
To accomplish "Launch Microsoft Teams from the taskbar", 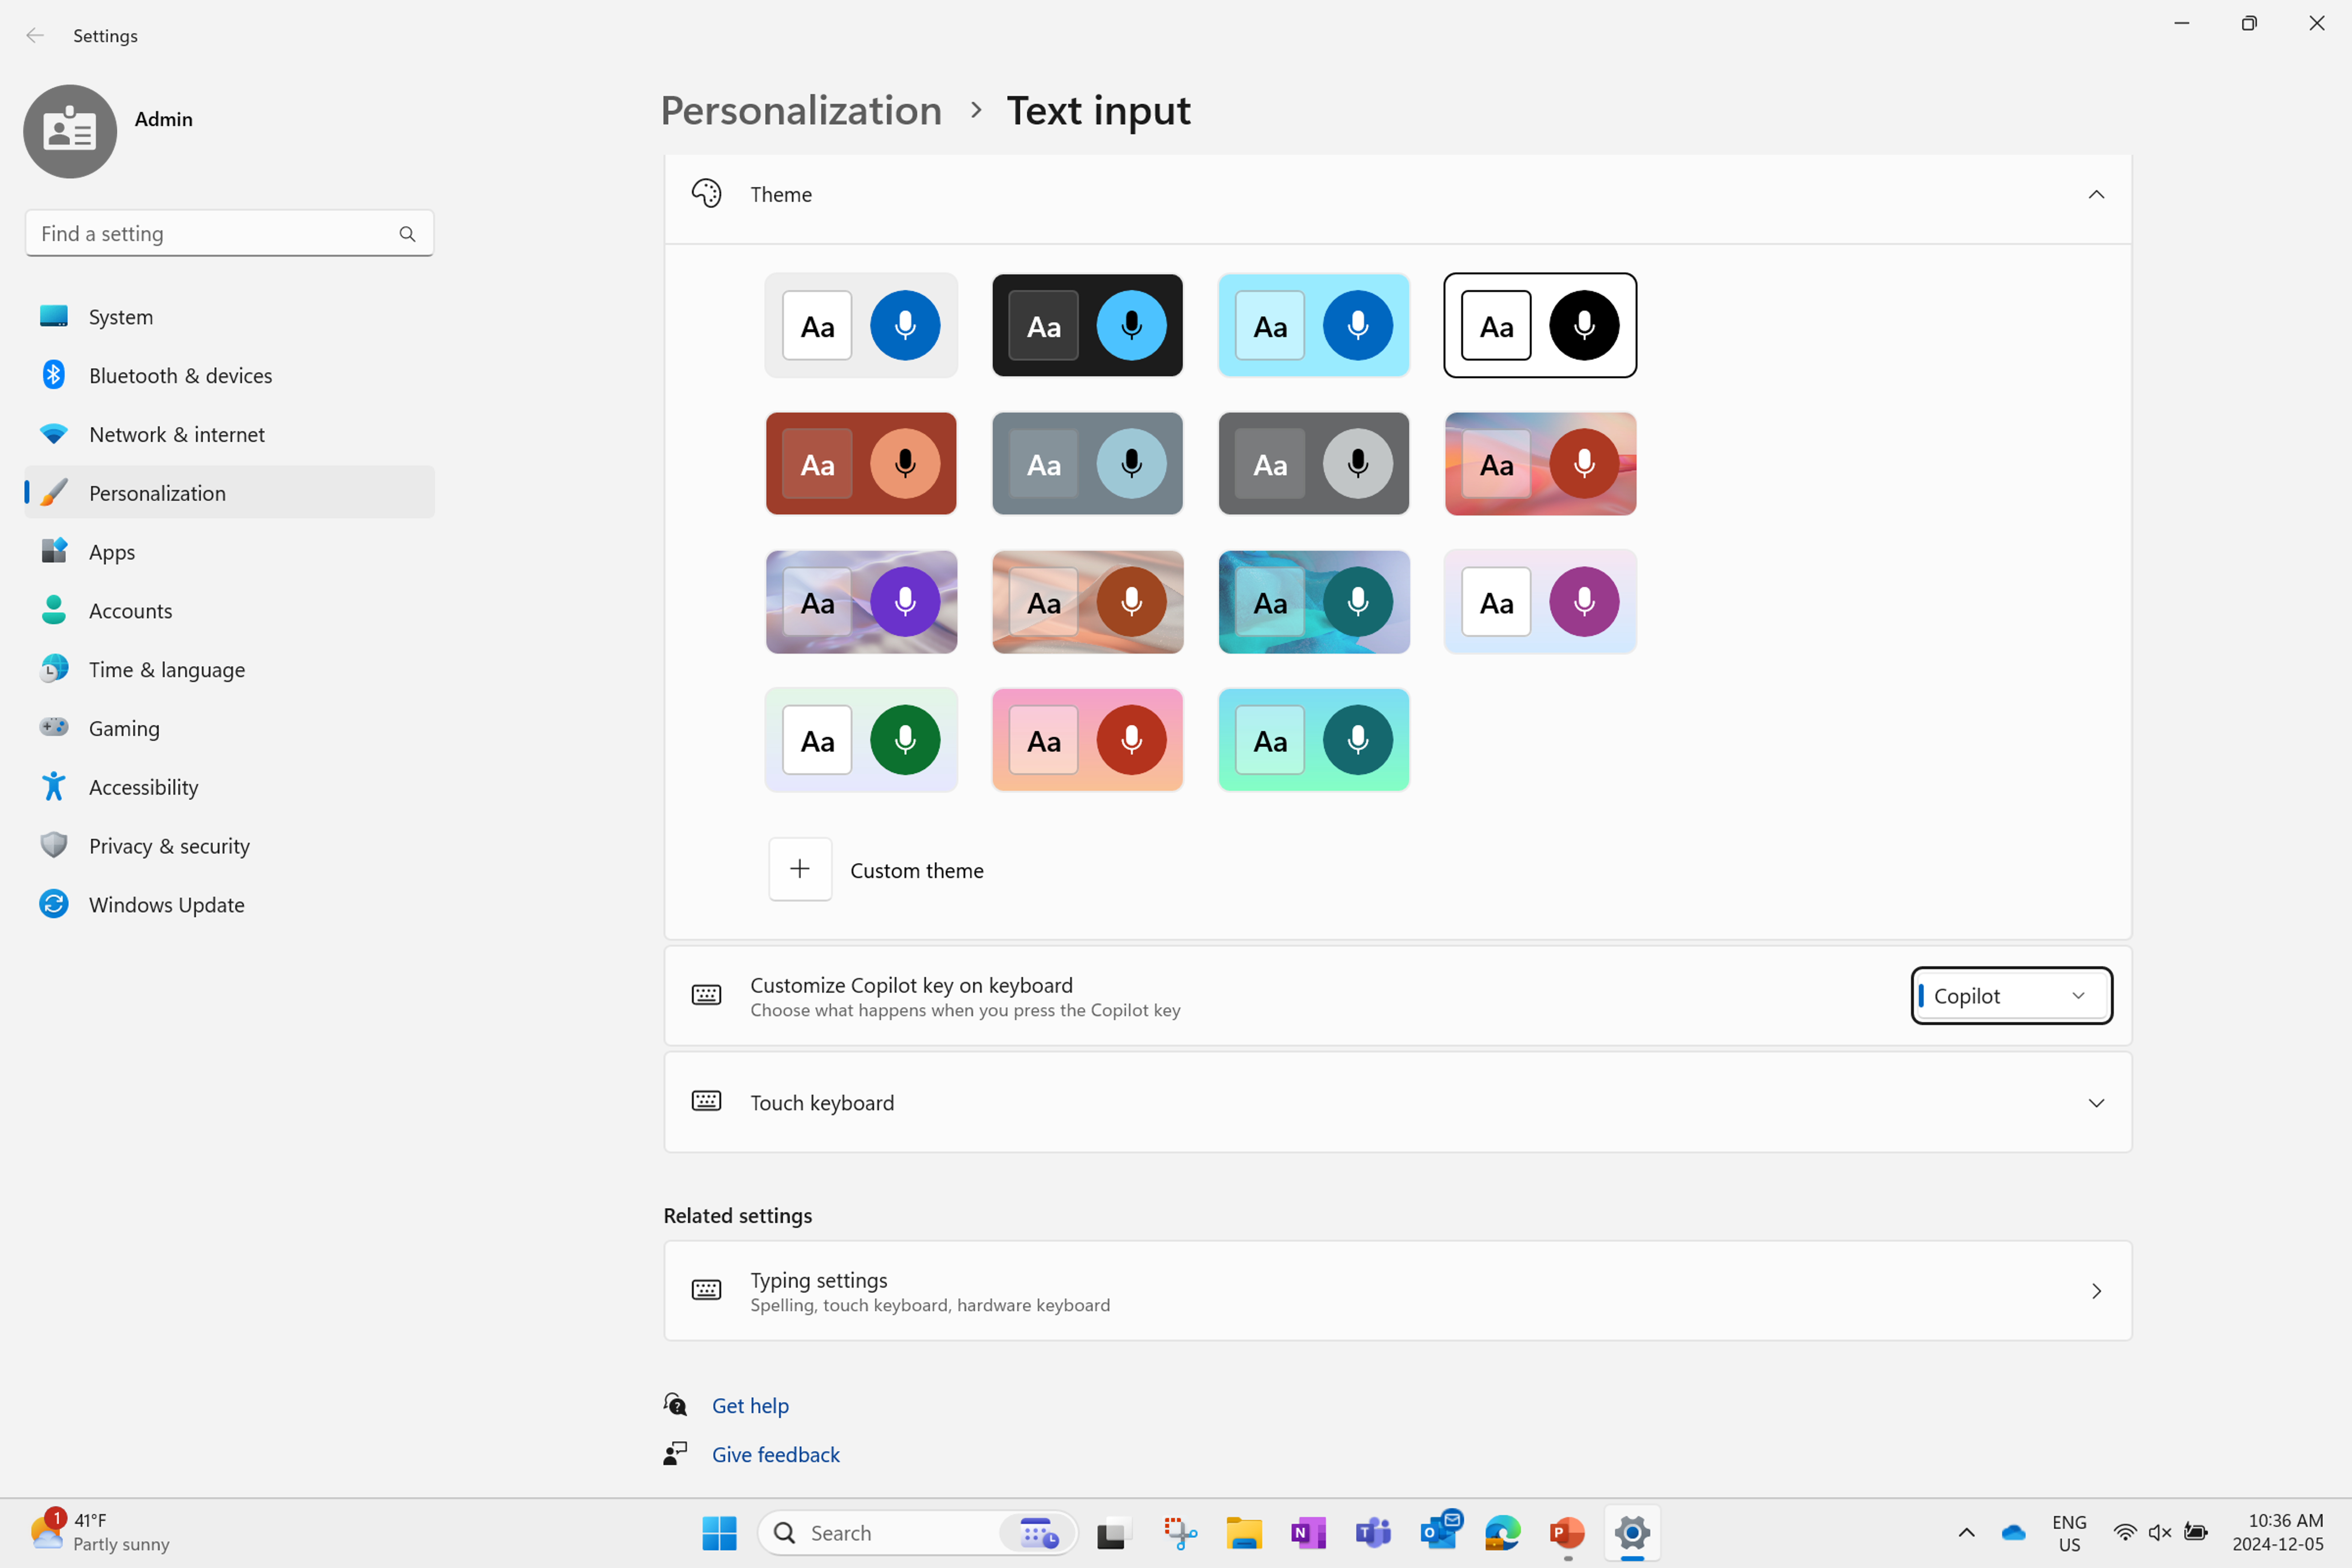I will [x=1373, y=1532].
